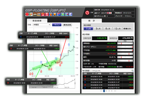Click the red smiley face badge icon
The height and width of the screenshot is (99, 145).
pyautogui.click(x=27, y=14)
